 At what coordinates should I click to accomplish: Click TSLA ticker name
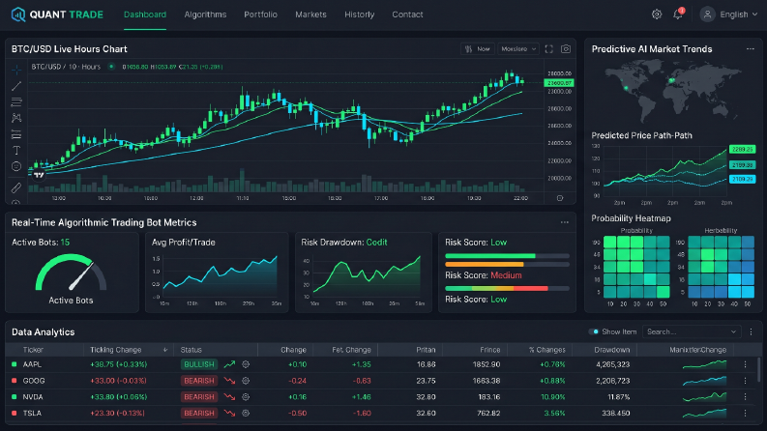click(x=32, y=413)
